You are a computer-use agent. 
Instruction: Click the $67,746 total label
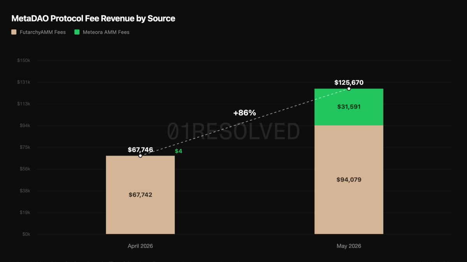[140, 150]
